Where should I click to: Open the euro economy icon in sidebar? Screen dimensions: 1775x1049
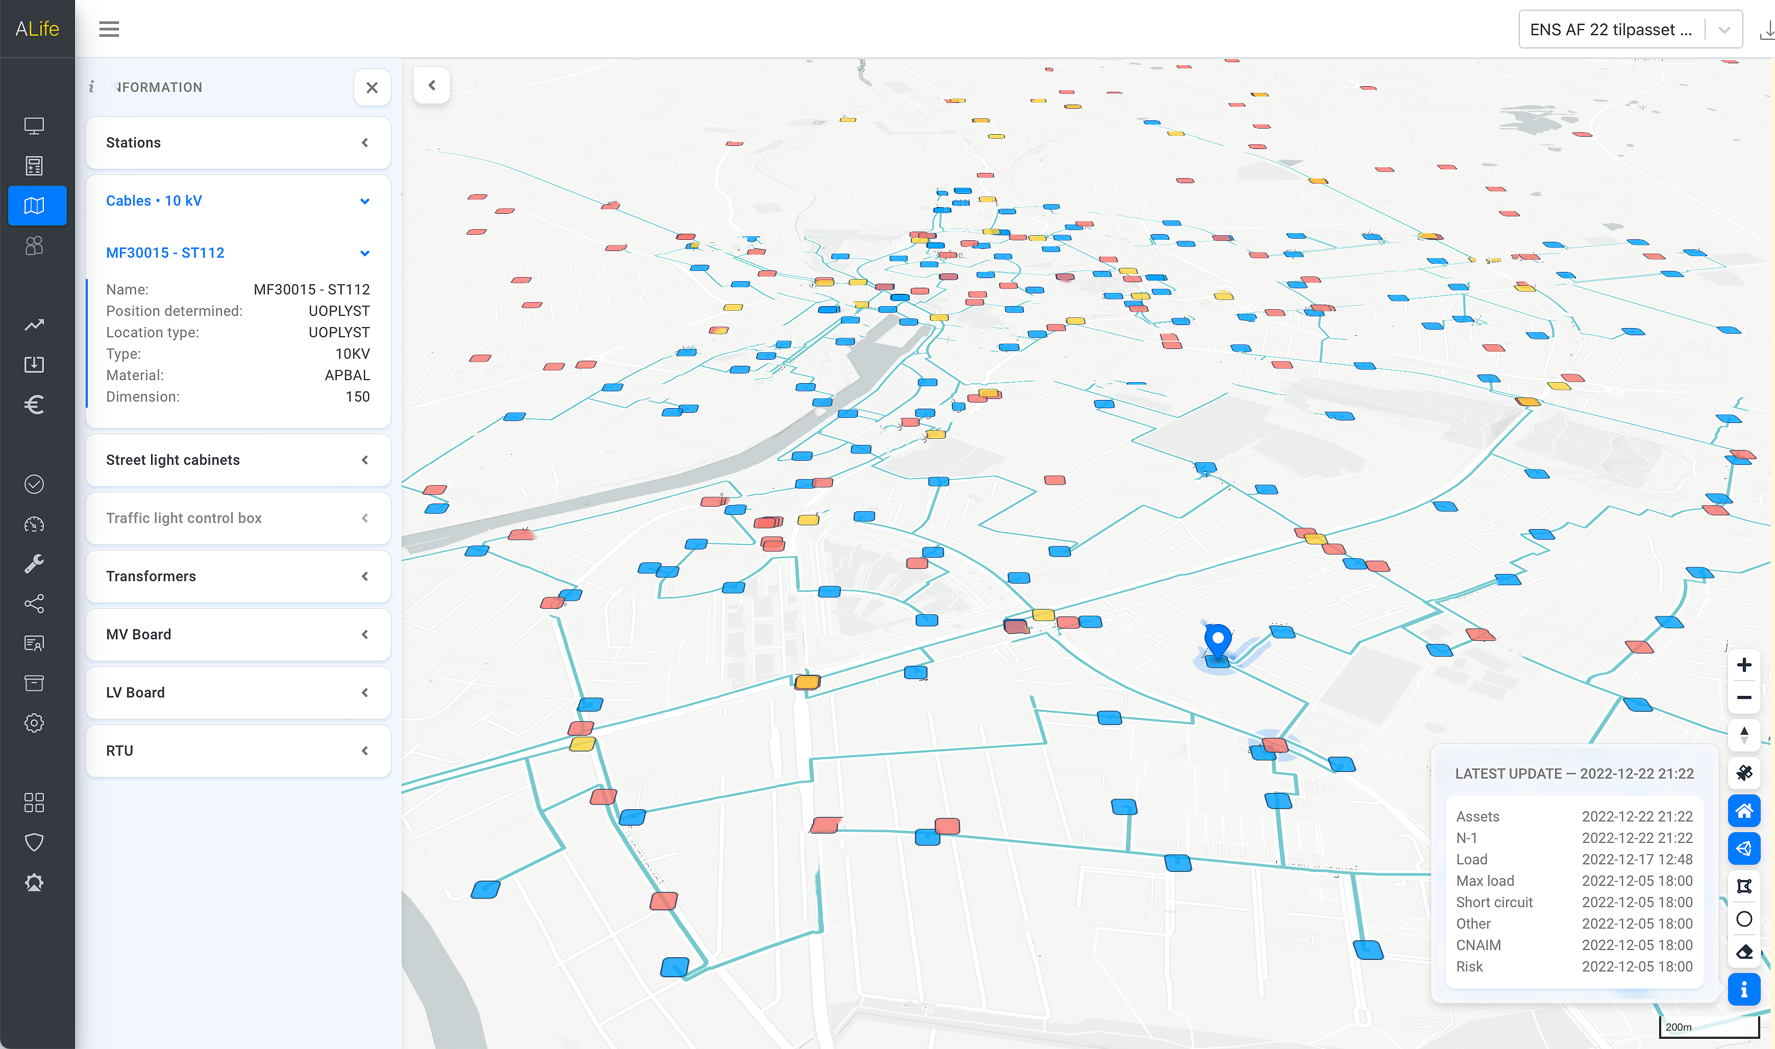coord(34,404)
